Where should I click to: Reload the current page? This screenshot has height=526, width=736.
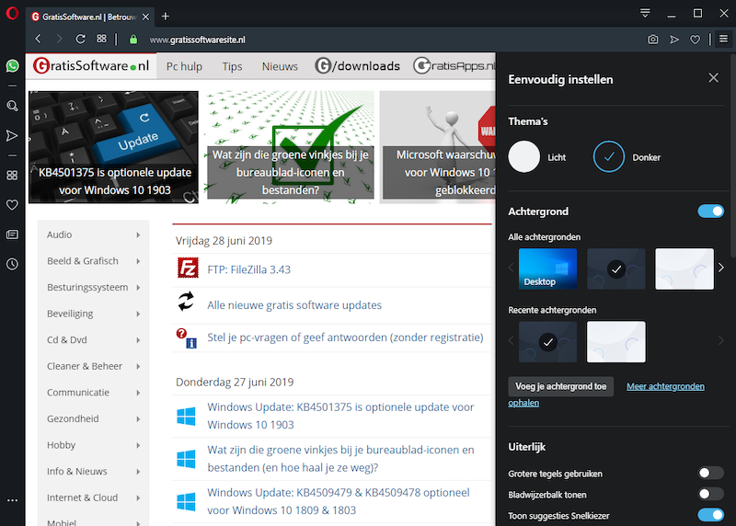coord(80,40)
